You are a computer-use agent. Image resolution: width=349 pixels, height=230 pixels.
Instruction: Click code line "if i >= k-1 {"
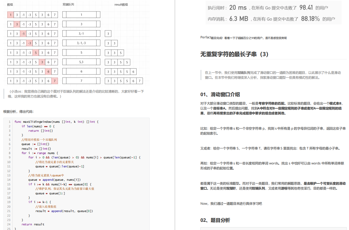[40, 202]
